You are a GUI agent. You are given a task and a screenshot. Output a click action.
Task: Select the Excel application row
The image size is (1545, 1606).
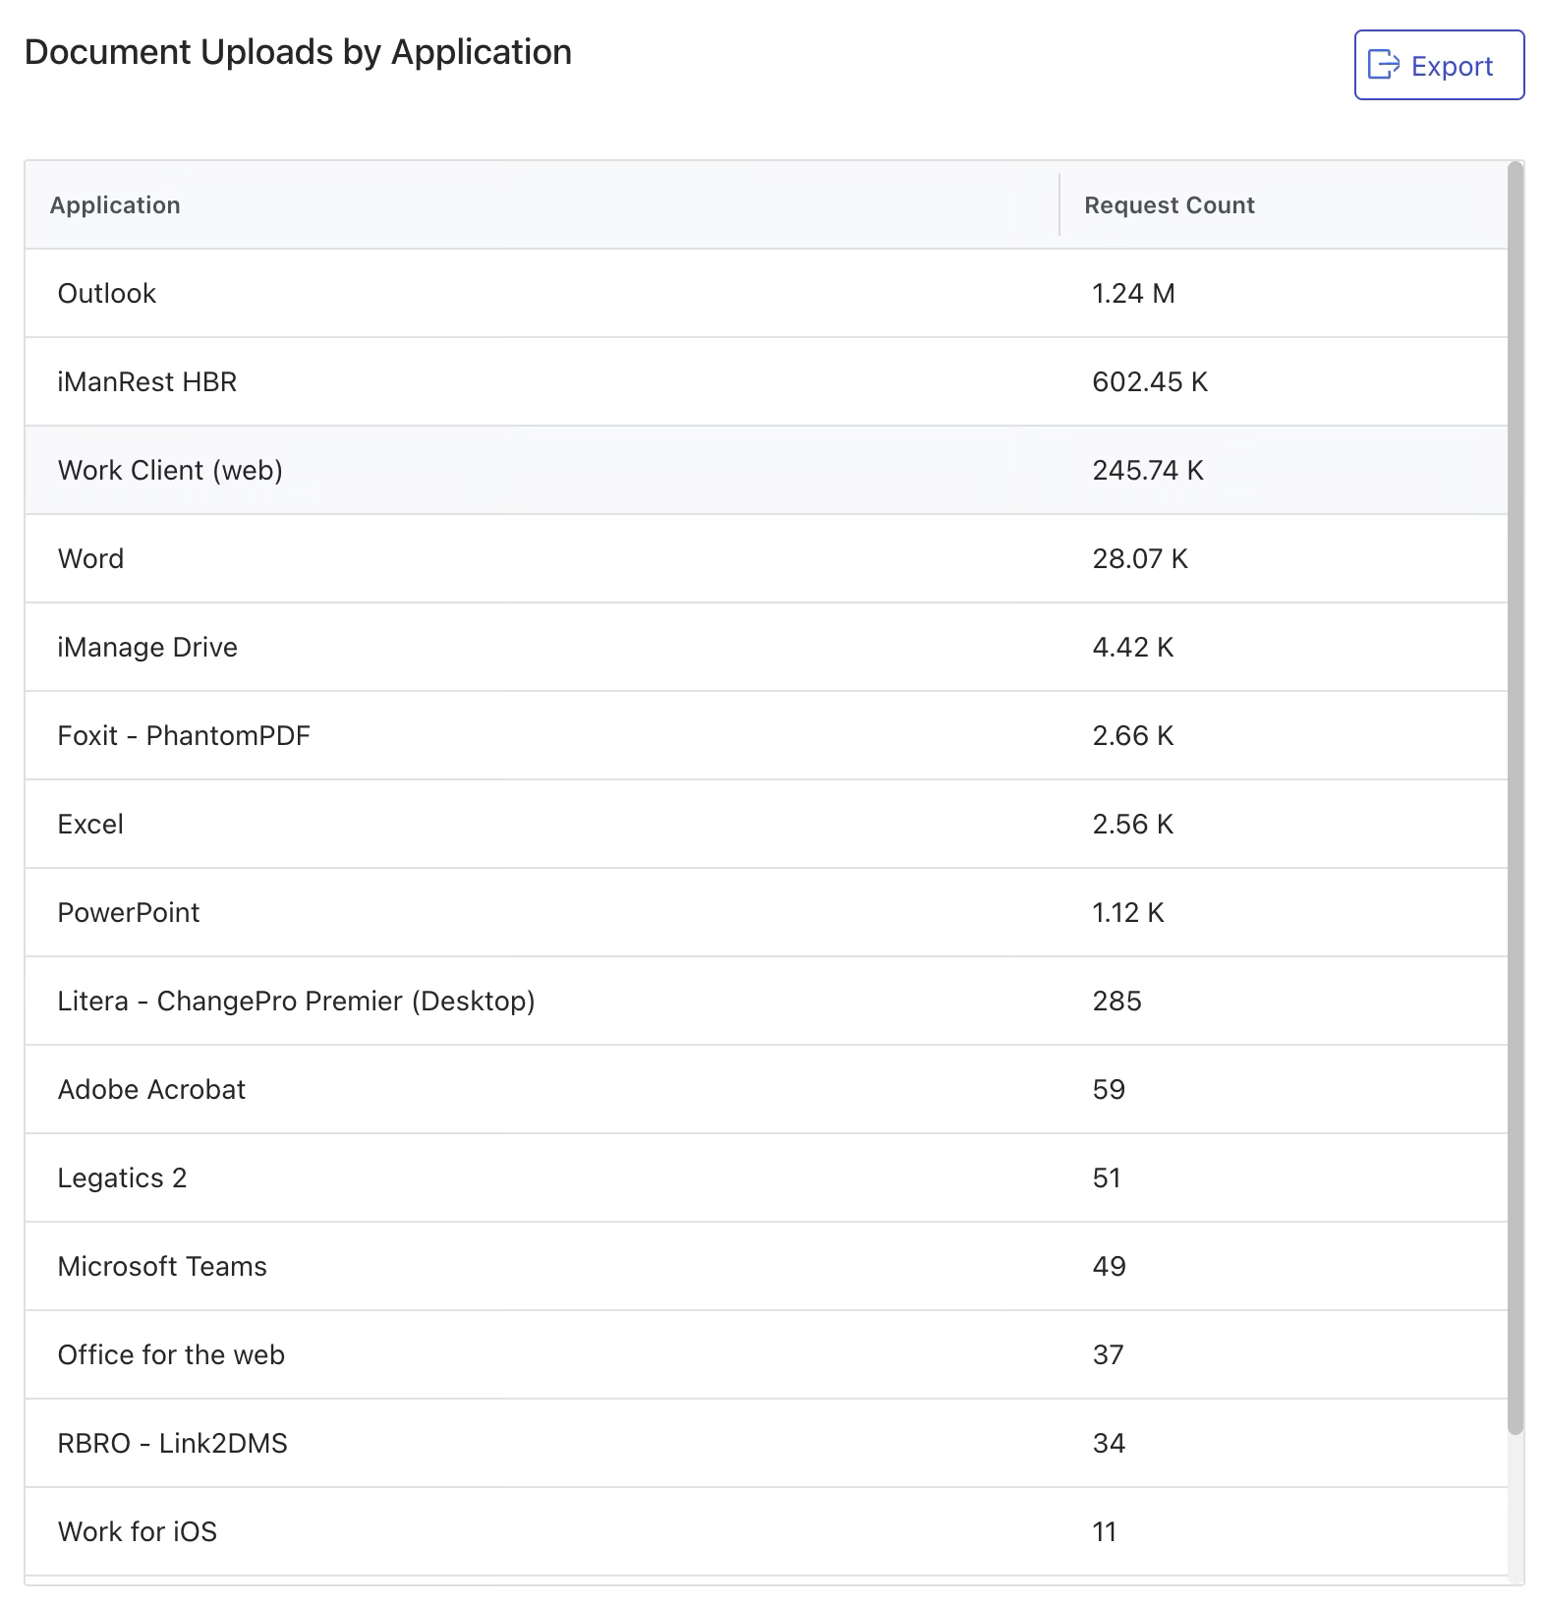click(767, 824)
